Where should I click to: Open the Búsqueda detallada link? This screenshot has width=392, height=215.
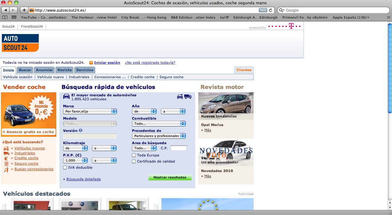point(84,179)
